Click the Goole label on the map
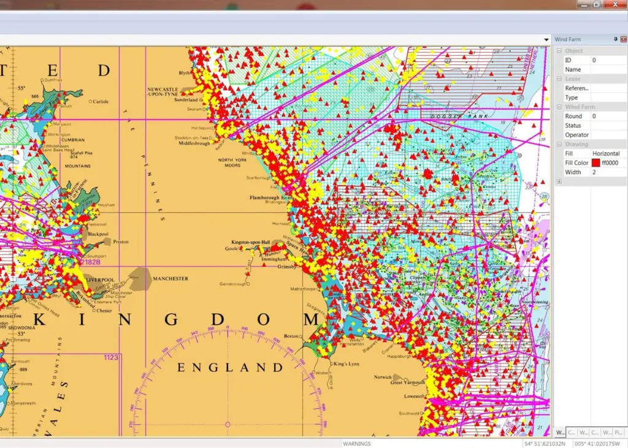Viewport: 628px width, 448px height. coord(231,249)
